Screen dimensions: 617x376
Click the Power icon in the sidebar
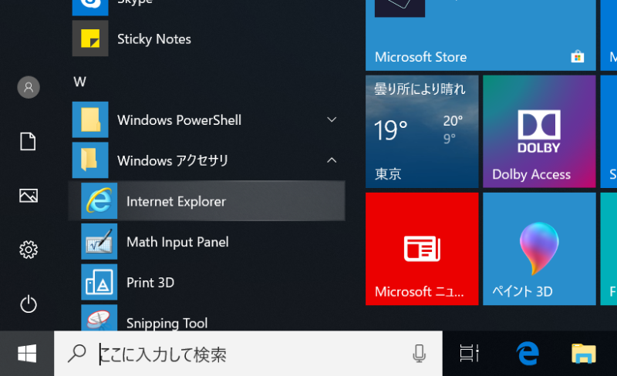click(x=29, y=304)
